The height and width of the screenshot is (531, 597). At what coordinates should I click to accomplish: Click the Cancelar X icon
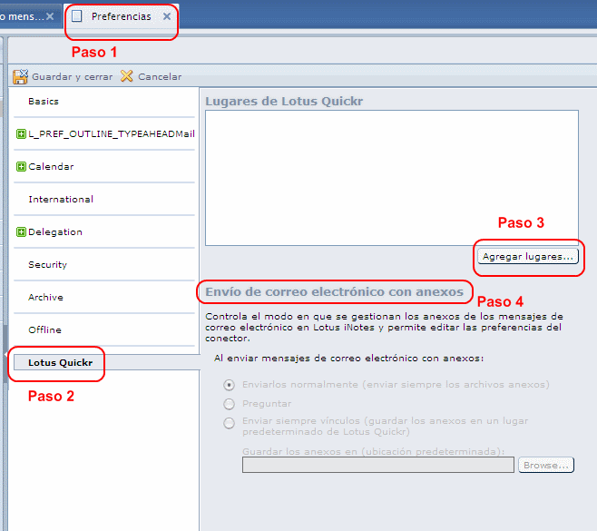pyautogui.click(x=126, y=76)
